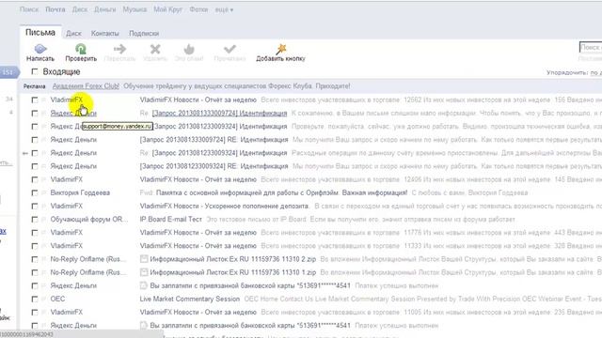Switch to the Контакты tab

[x=104, y=34]
